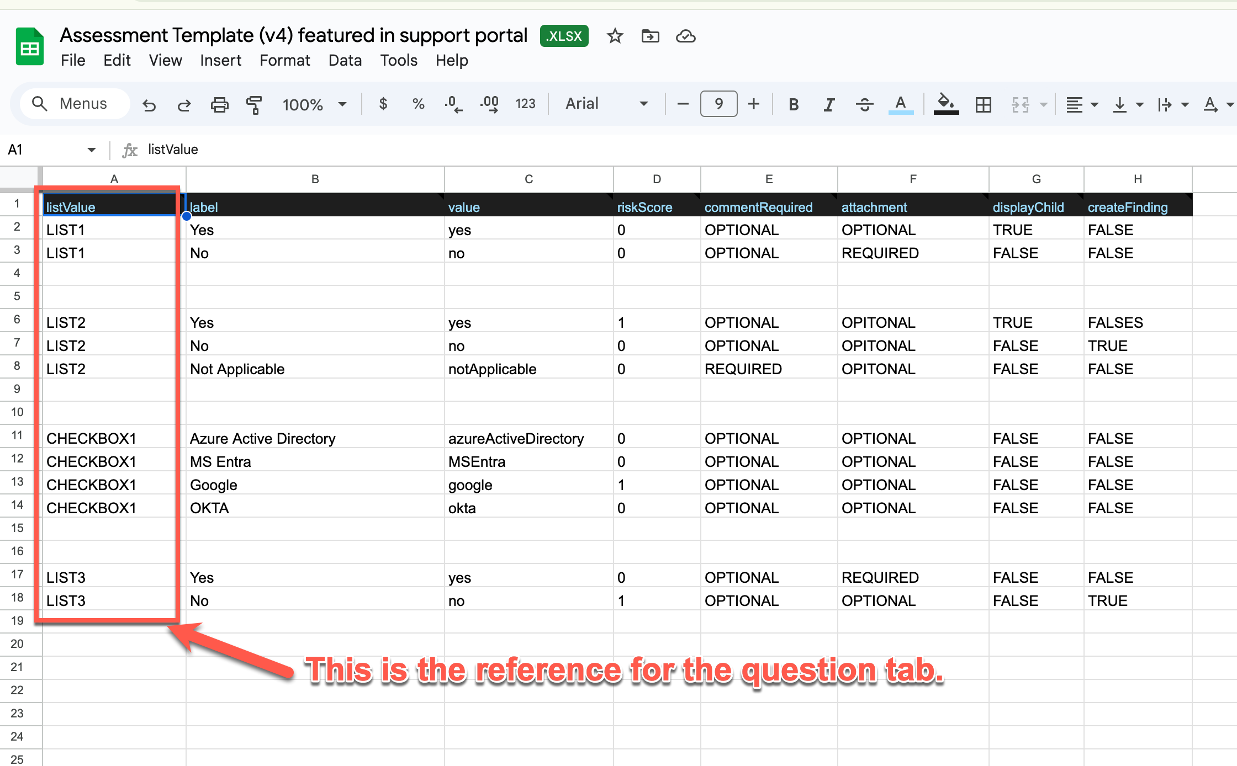Screen dimensions: 1237x766
Task: Click the Redo arrow icon
Action: click(184, 104)
